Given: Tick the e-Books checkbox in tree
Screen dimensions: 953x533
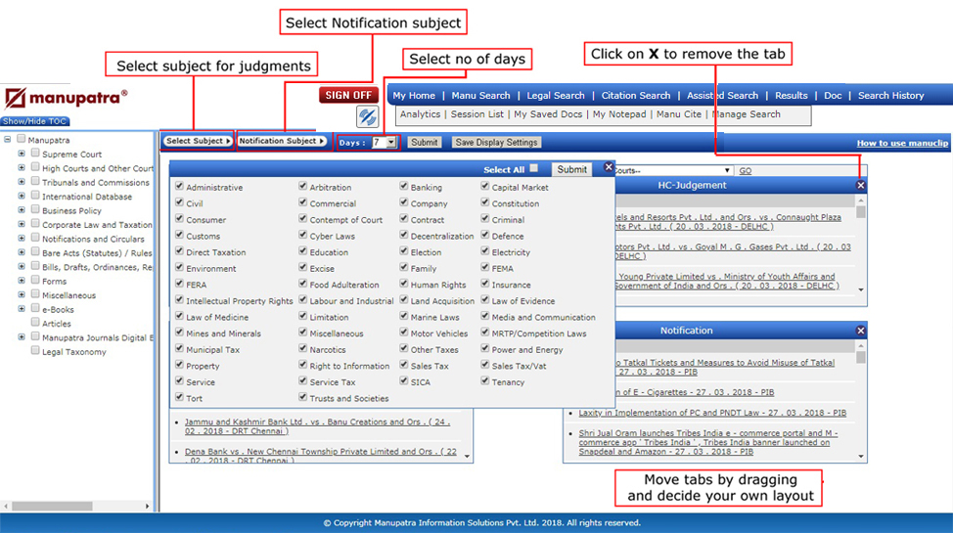Looking at the screenshot, I should [36, 309].
